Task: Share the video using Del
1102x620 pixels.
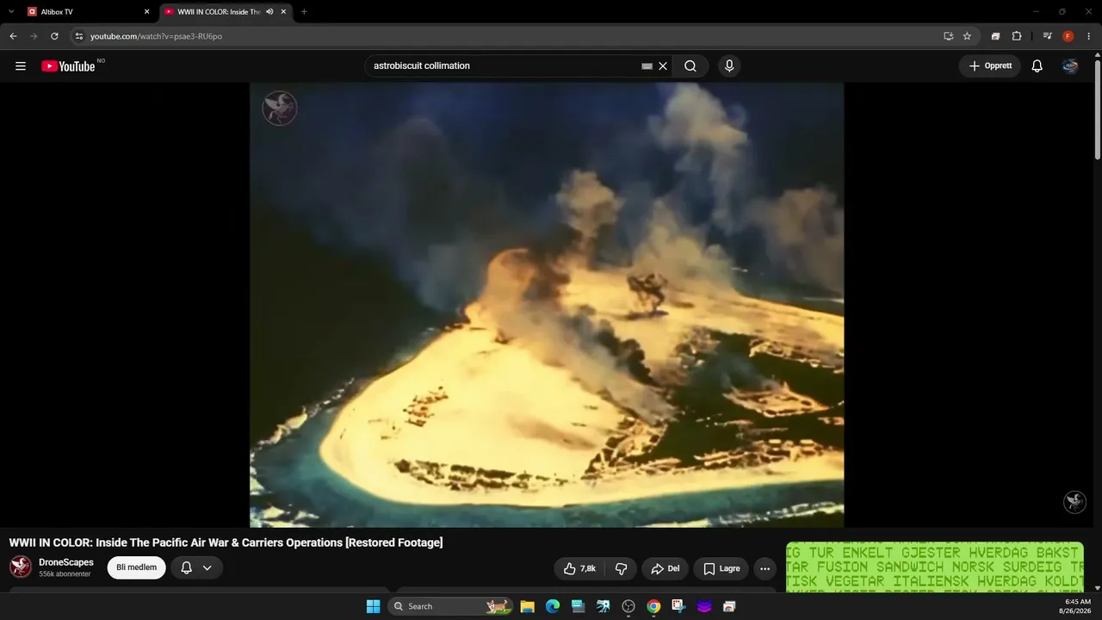Action: point(665,568)
